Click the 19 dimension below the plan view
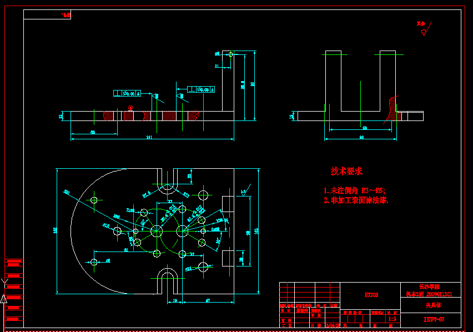 click(x=175, y=301)
